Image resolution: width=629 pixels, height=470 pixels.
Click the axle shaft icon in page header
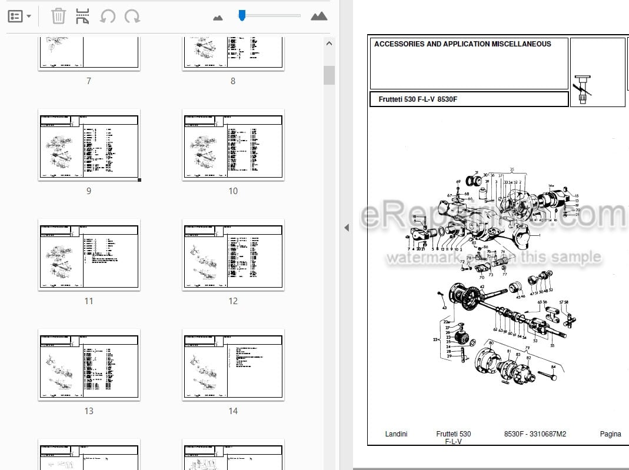coord(583,89)
